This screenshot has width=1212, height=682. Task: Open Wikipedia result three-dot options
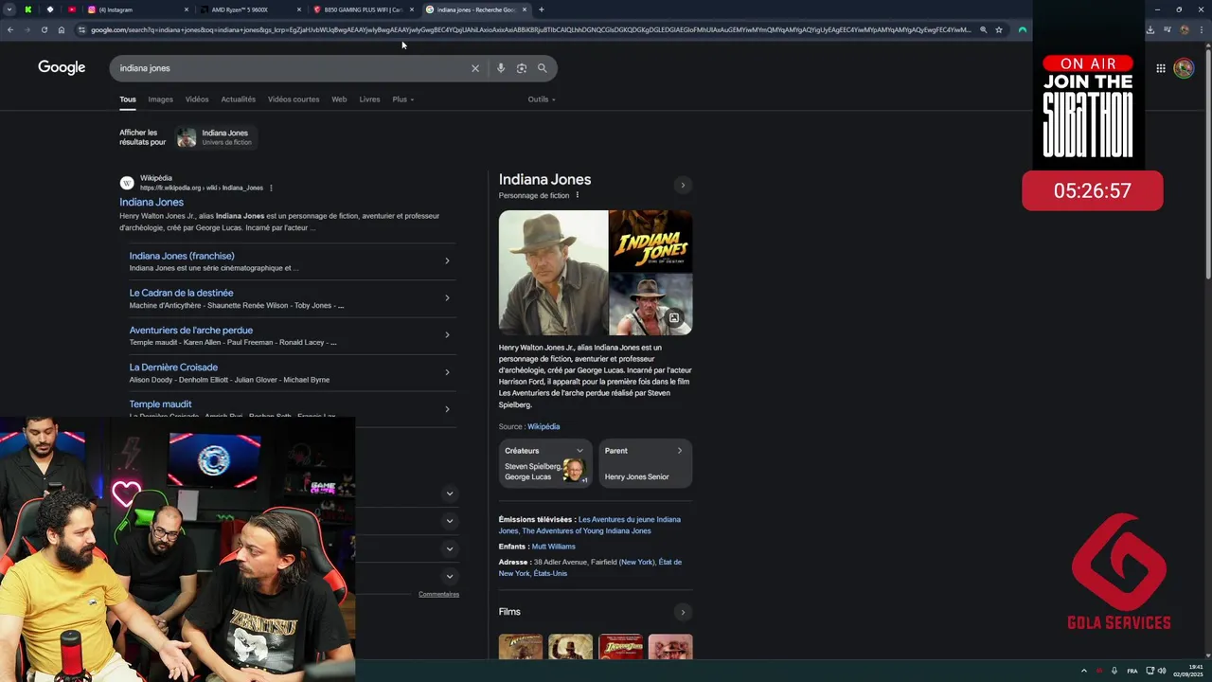coord(271,188)
